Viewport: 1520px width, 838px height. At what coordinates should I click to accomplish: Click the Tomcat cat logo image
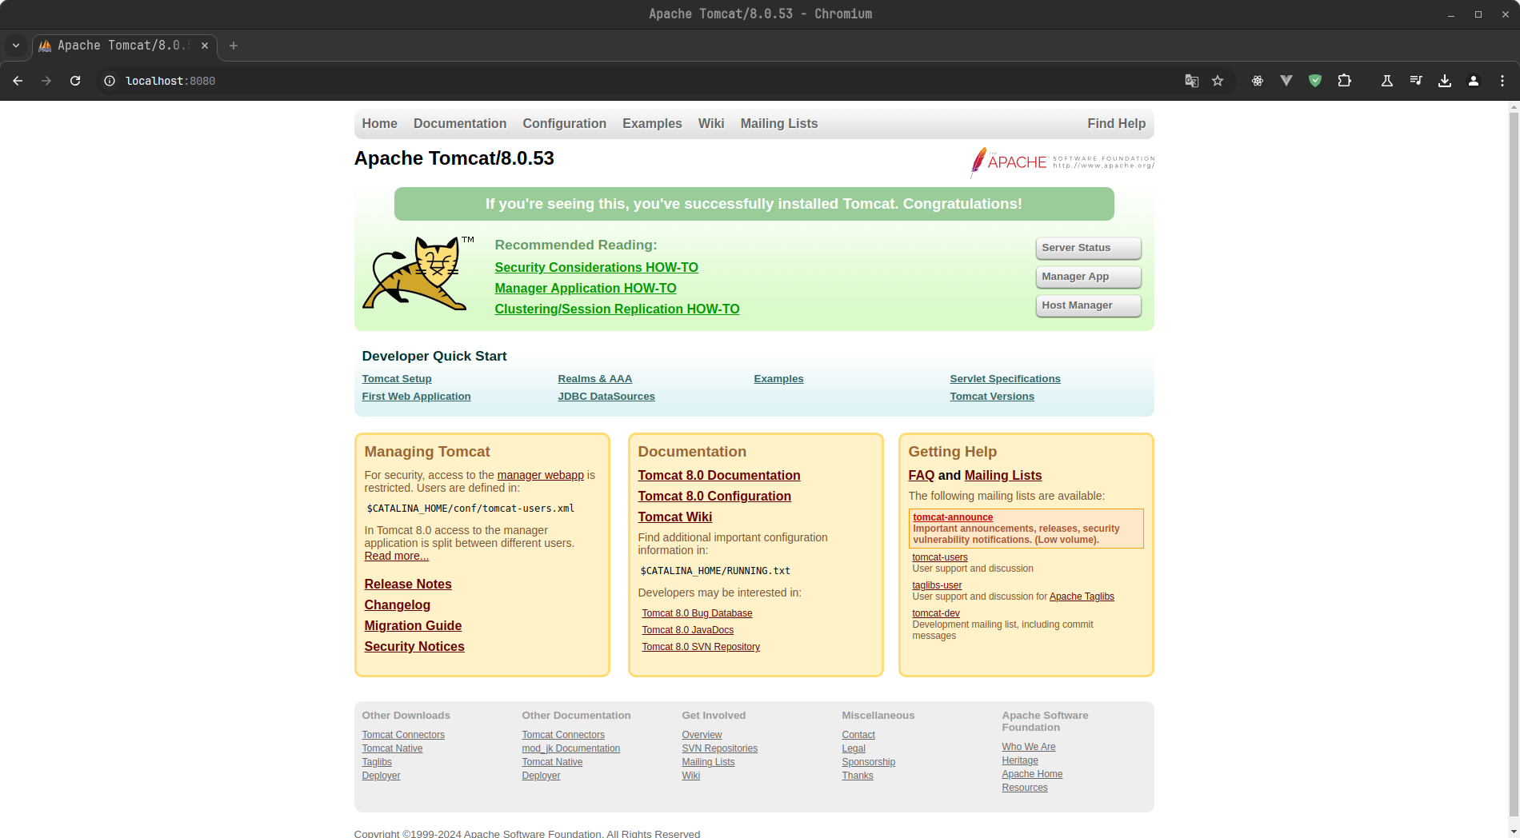tap(418, 273)
